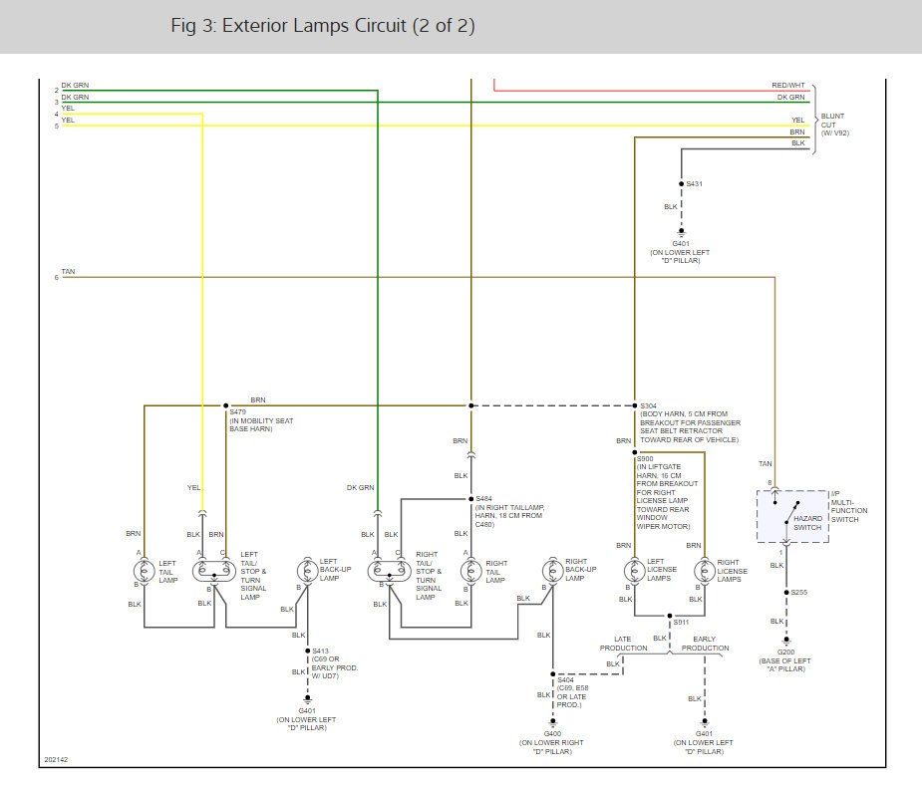Click the 'I/P MULTI-FUNCTION SWITCH' label
Screen dimensions: 922x785
(849, 506)
